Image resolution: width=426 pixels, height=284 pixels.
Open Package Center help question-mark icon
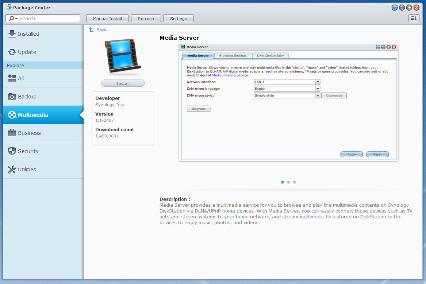[395, 8]
